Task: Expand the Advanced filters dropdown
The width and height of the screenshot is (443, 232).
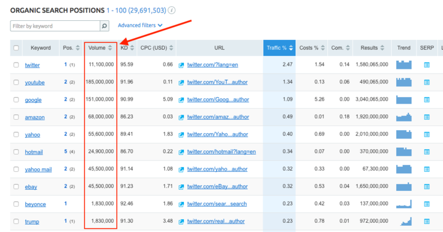Action: (x=140, y=25)
